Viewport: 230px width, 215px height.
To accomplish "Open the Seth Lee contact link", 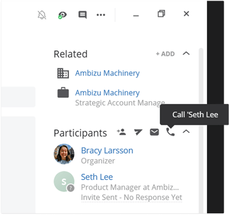I will (x=97, y=177).
